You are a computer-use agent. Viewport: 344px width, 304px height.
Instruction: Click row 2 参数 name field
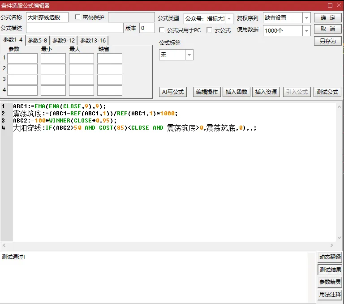[x=22, y=69]
